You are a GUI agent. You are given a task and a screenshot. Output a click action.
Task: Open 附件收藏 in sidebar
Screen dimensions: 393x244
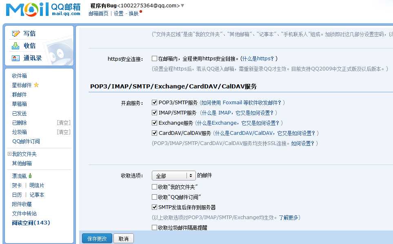tap(22, 204)
